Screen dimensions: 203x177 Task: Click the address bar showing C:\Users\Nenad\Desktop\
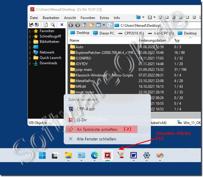[x=157, y=26]
